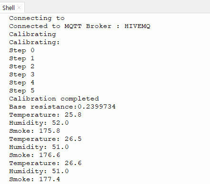The image size is (210, 184).
Task: Click the 'Step 4' output line
Action: click(22, 83)
